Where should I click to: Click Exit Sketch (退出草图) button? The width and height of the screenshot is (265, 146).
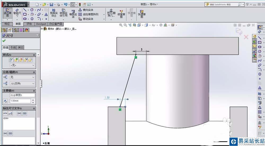(7, 13)
